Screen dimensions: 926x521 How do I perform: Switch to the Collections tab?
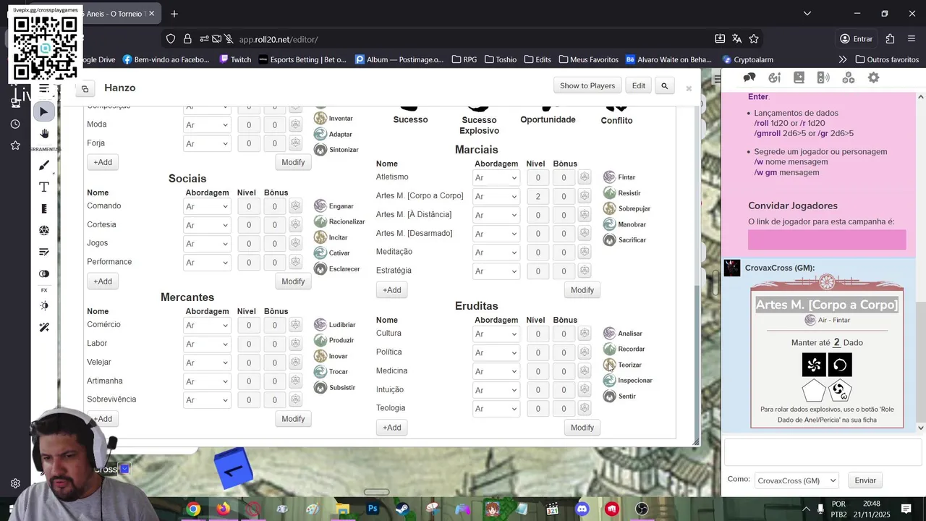coord(849,77)
